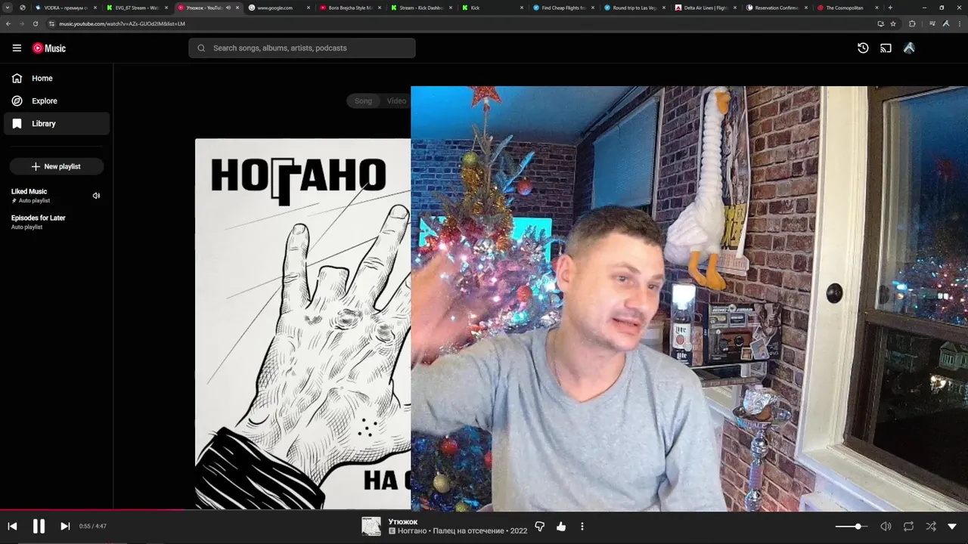
Task: Open Chrome three-dot menu
Action: coord(959,23)
